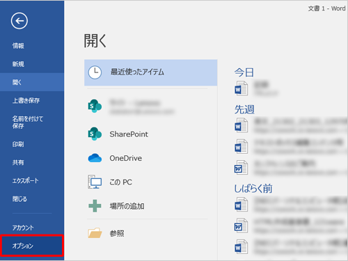Select 場所の追加 label
This screenshot has width=348, height=261.
[127, 206]
